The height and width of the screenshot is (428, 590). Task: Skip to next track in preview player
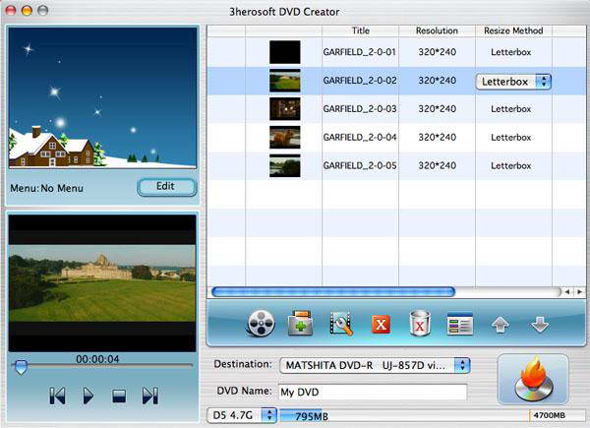(x=150, y=396)
